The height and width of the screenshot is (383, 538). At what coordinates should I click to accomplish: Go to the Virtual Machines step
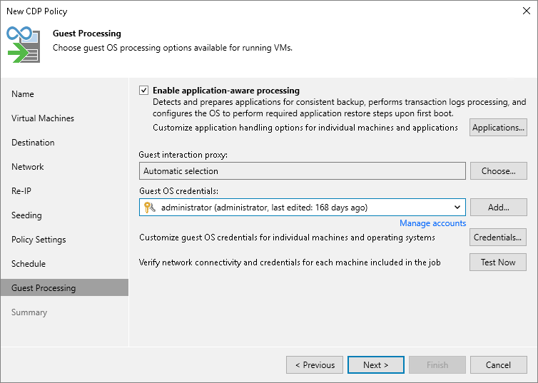[x=43, y=118]
